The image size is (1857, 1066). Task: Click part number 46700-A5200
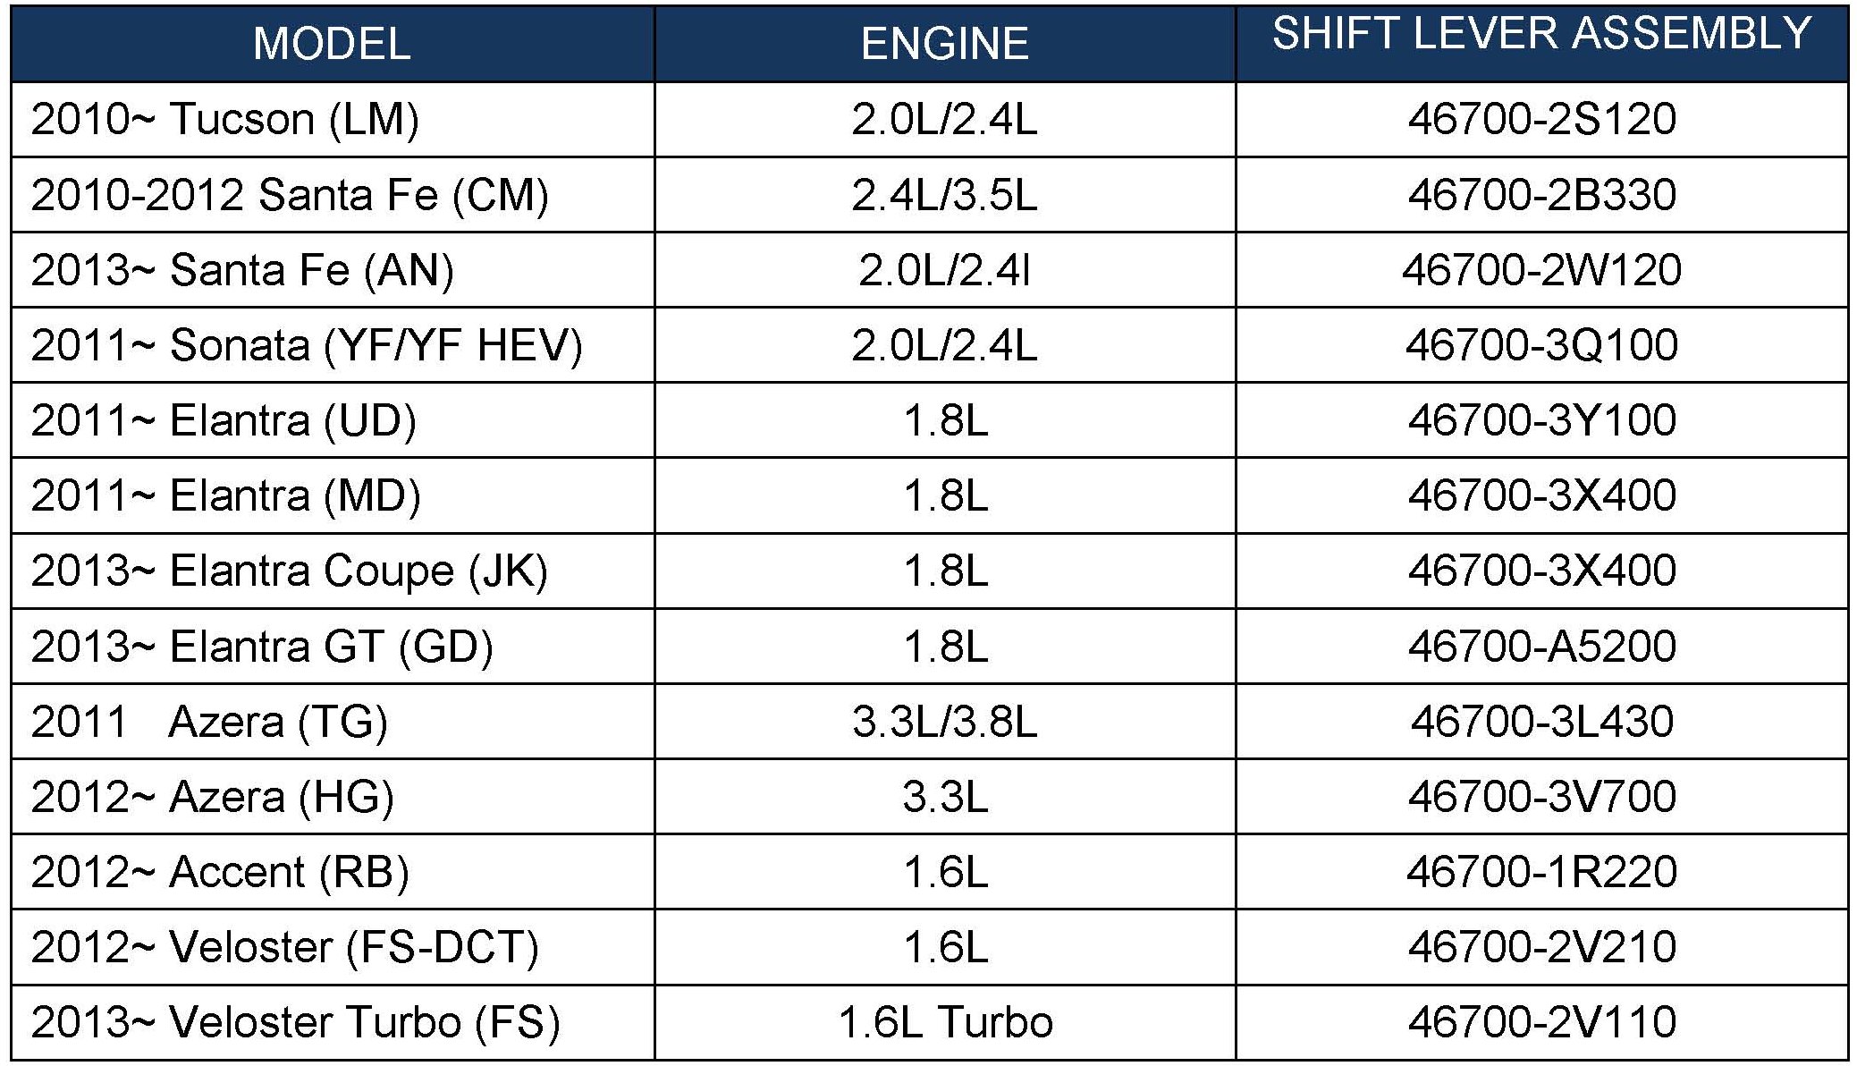(x=1541, y=647)
